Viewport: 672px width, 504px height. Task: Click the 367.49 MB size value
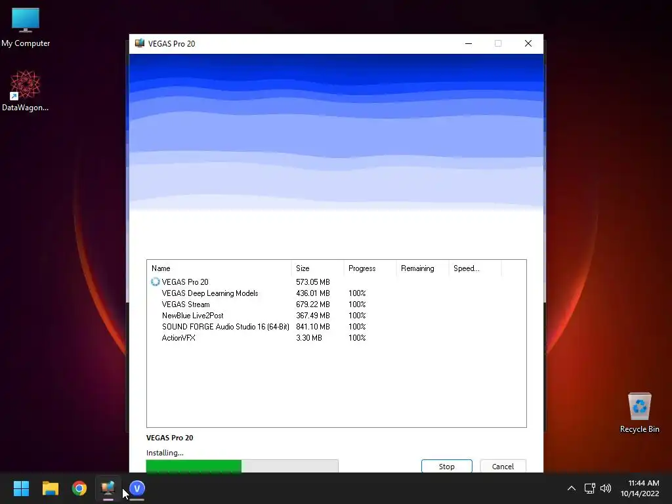pyautogui.click(x=313, y=316)
